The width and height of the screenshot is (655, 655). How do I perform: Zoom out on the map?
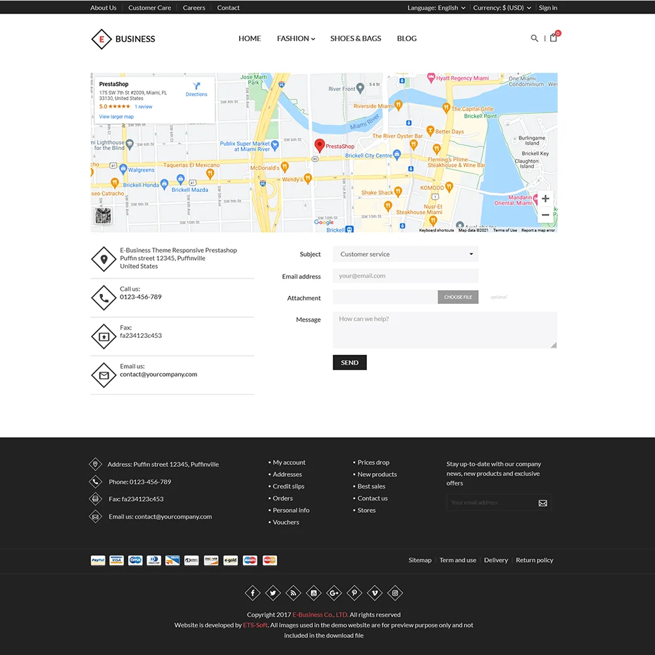(x=545, y=215)
